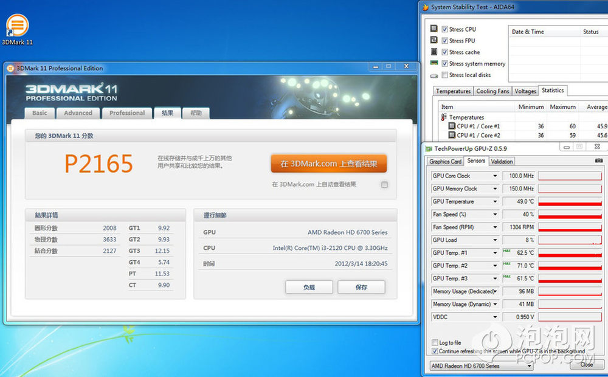Click the 3DMark 11 title bar icon
The height and width of the screenshot is (377, 608).
point(10,68)
